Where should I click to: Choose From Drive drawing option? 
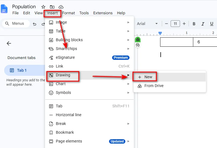pyautogui.click(x=170, y=86)
